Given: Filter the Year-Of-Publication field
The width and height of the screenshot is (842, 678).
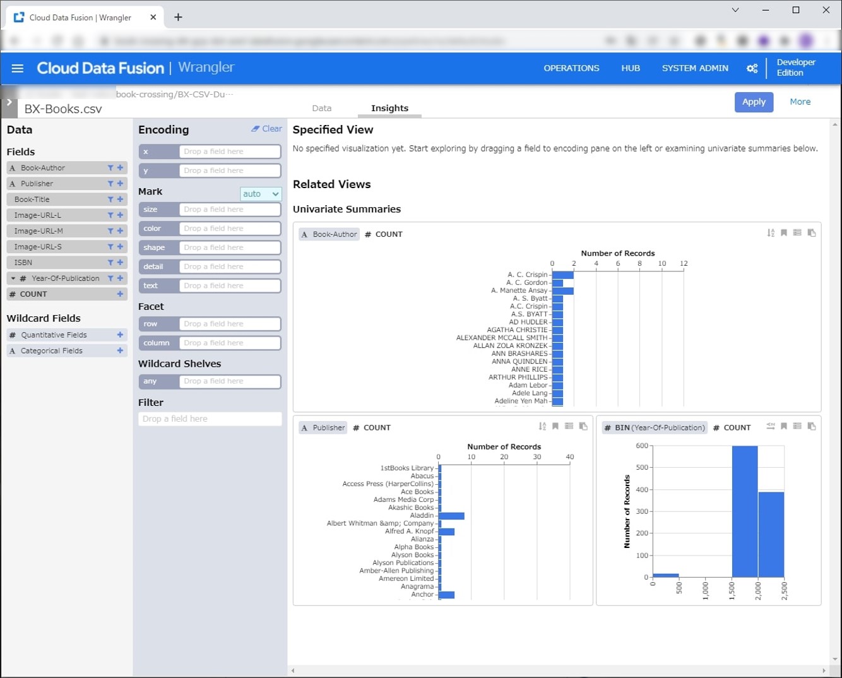Looking at the screenshot, I should (110, 278).
